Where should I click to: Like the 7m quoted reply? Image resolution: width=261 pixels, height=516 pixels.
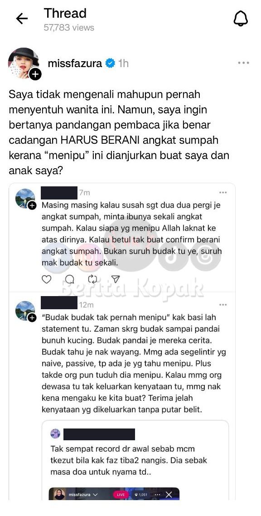coord(47,279)
